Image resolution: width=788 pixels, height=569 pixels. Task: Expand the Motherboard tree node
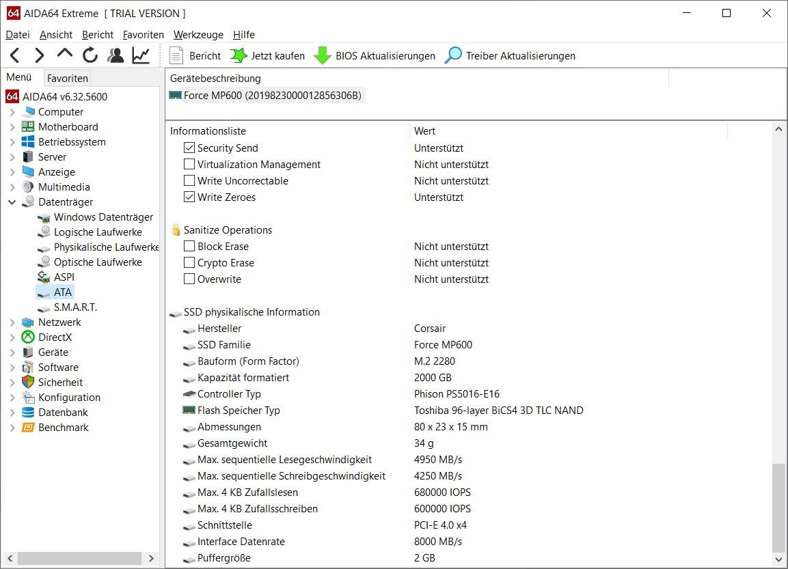pyautogui.click(x=12, y=127)
